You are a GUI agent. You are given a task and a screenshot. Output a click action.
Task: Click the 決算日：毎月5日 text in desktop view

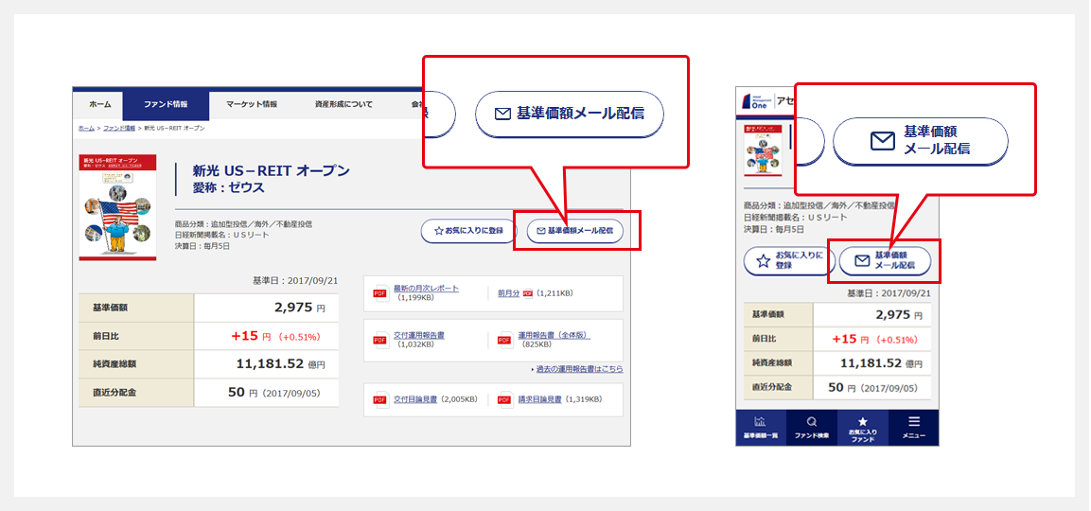pos(202,246)
